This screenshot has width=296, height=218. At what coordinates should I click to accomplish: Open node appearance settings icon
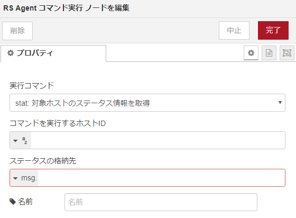click(x=287, y=53)
